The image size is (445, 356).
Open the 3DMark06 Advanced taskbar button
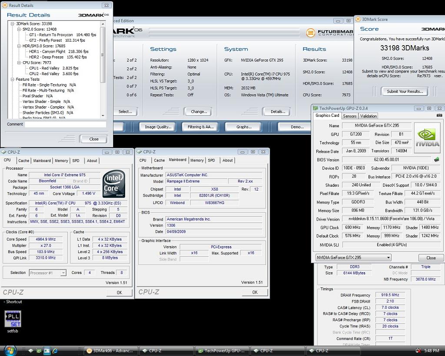tap(111, 351)
